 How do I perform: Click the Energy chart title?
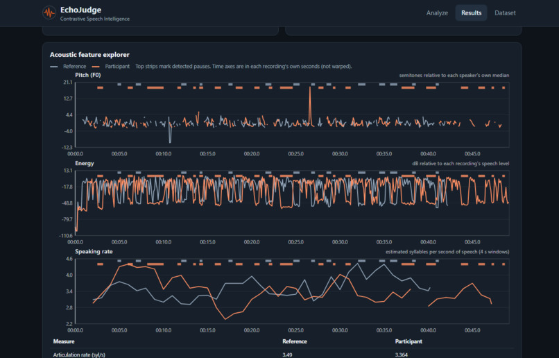pos(85,163)
